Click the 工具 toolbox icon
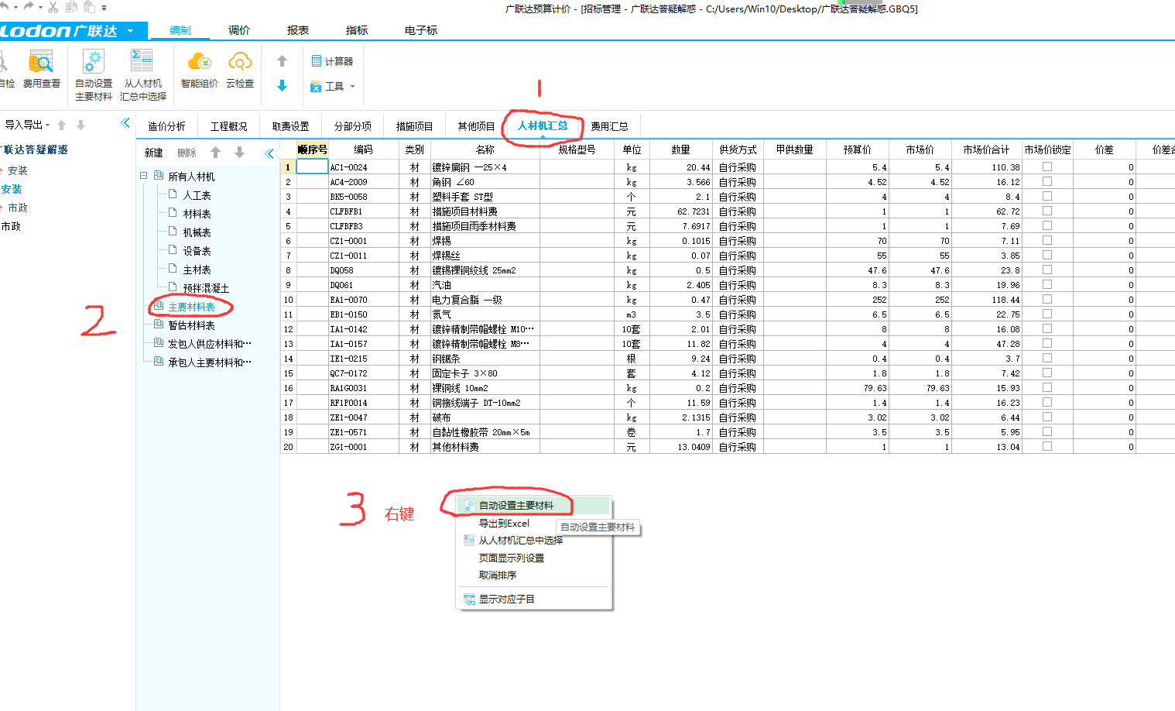Screen dimensions: 1175x711 coord(316,86)
